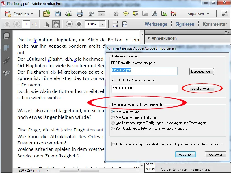Select Alle Kommentare mit Häkchen option

pos(113,117)
